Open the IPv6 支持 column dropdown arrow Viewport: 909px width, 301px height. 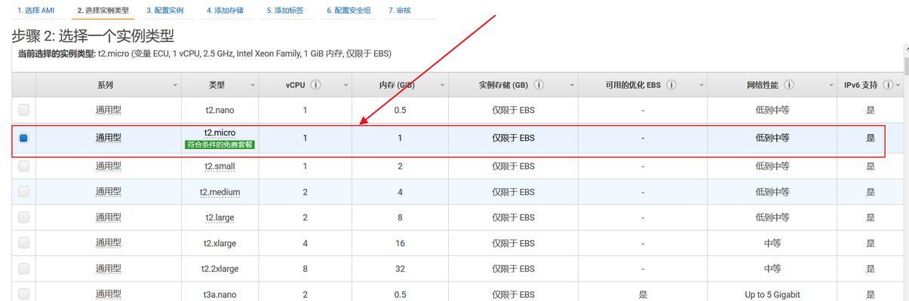(x=898, y=85)
